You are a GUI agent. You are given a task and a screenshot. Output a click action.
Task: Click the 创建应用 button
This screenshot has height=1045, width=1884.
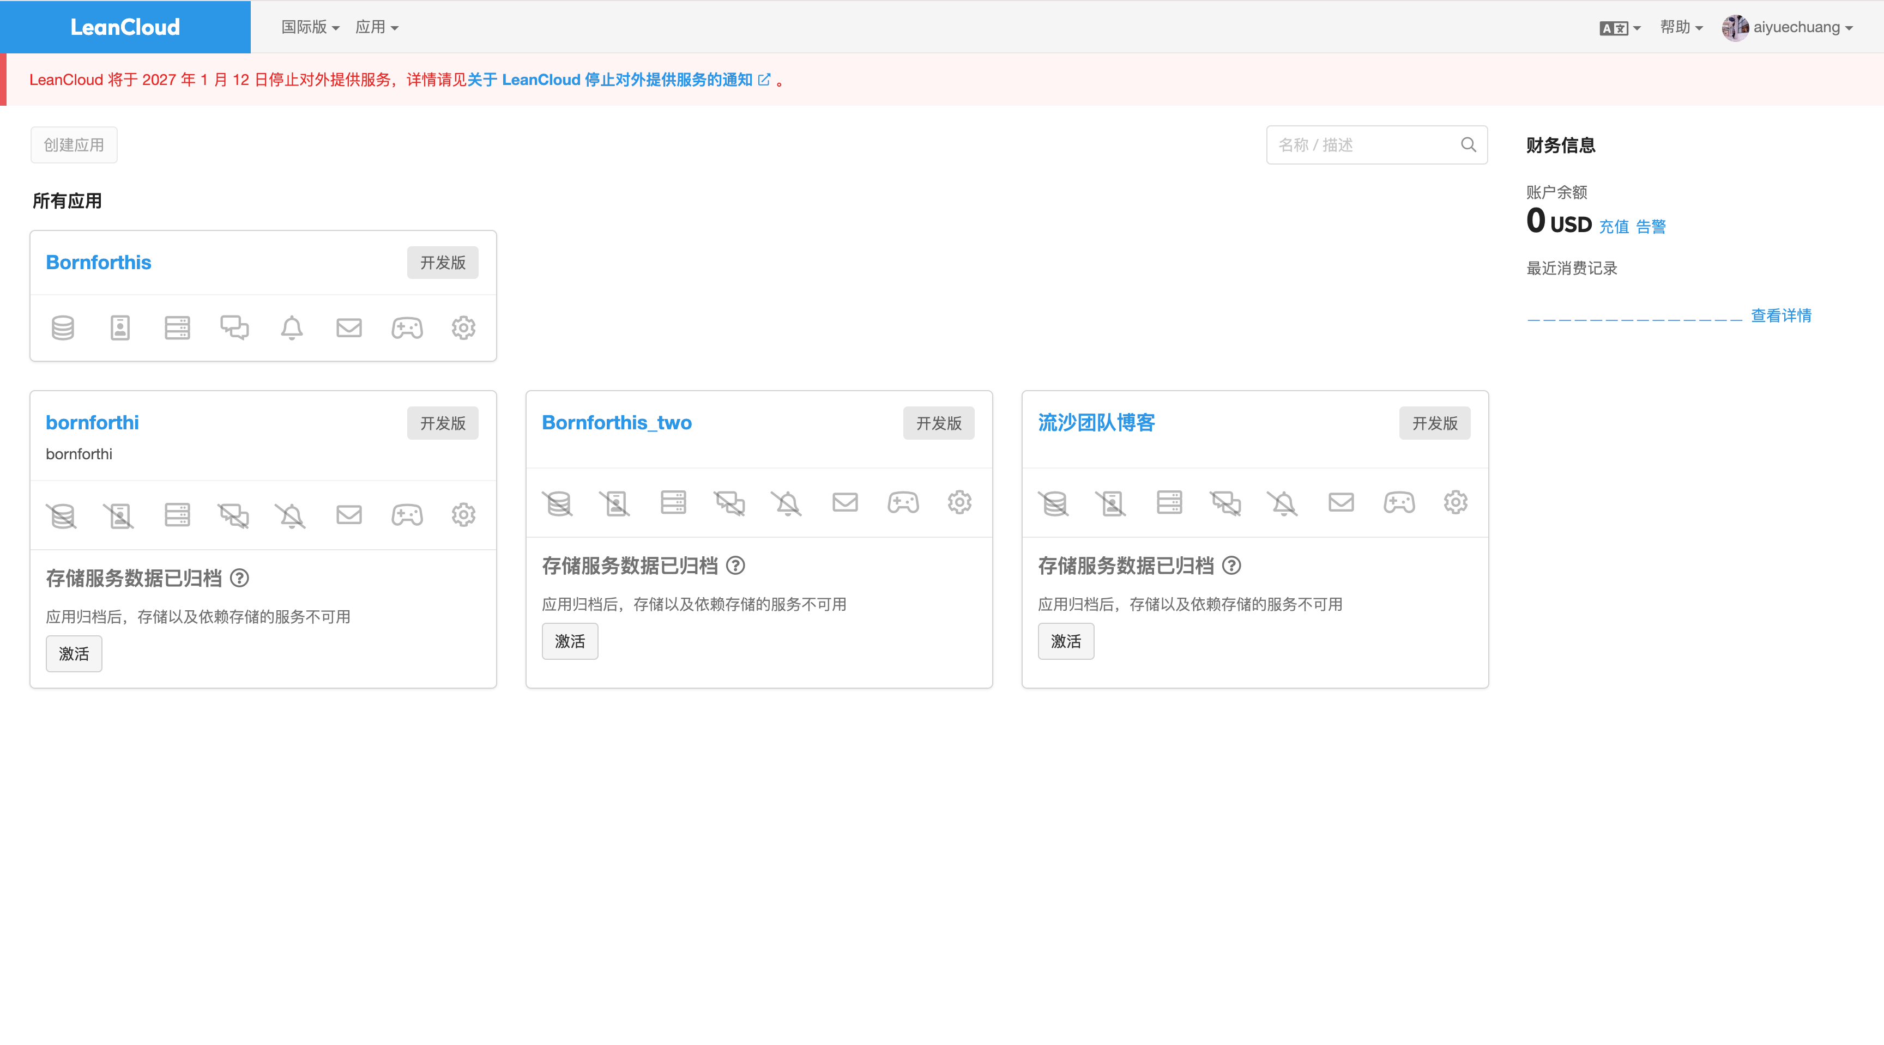[74, 145]
